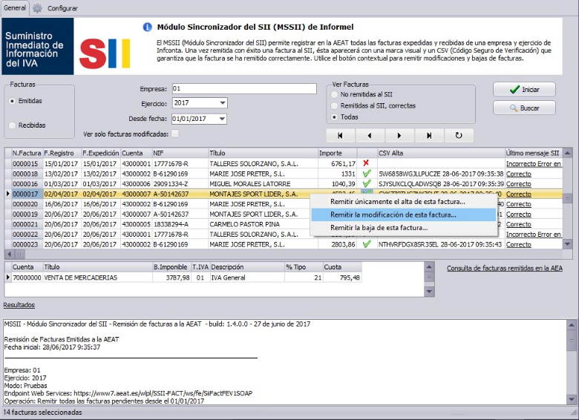
Task: Click importe cell 6761,17
Action: click(338, 163)
